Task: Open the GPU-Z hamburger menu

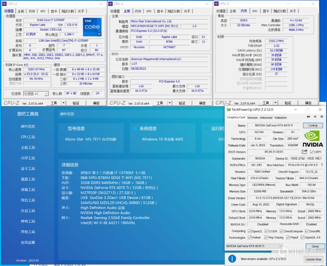Action: tap(322, 117)
